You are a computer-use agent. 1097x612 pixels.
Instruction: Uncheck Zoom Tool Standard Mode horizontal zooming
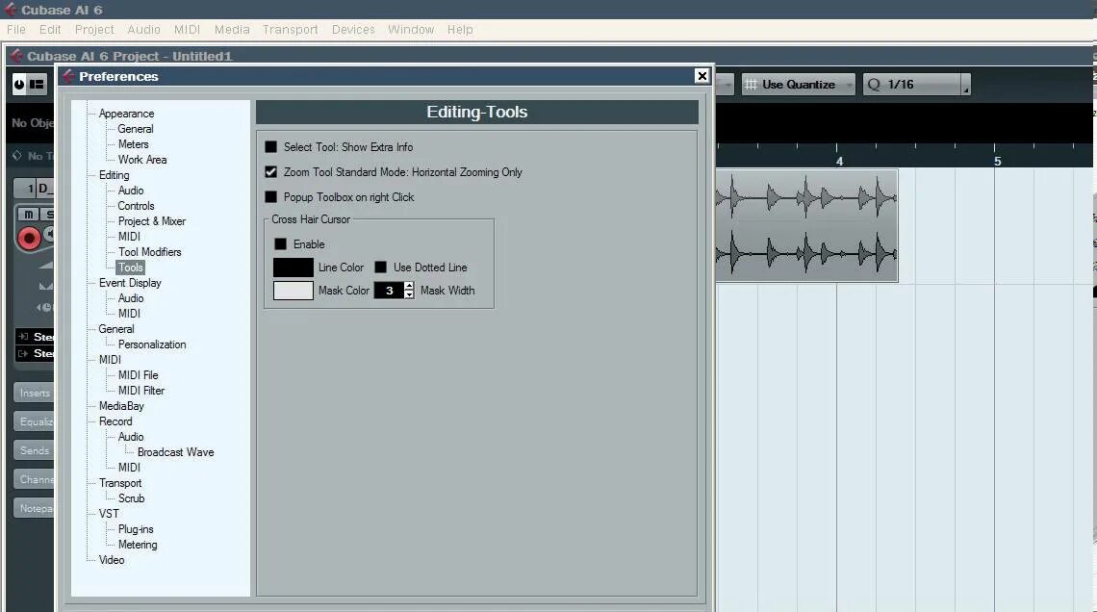pos(270,172)
